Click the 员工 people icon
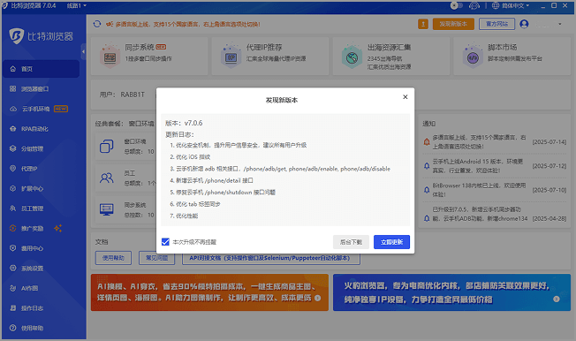 pos(107,178)
